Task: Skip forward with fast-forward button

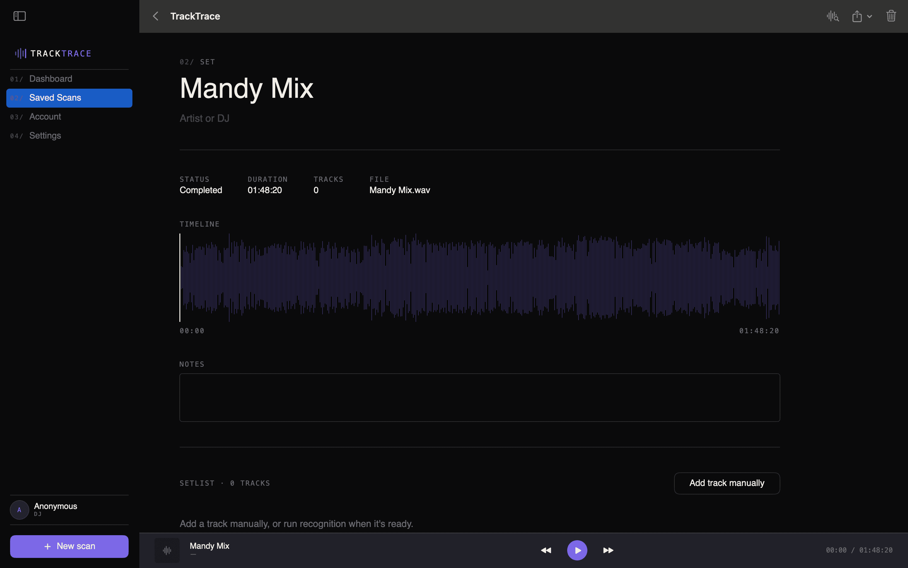Action: pyautogui.click(x=608, y=550)
